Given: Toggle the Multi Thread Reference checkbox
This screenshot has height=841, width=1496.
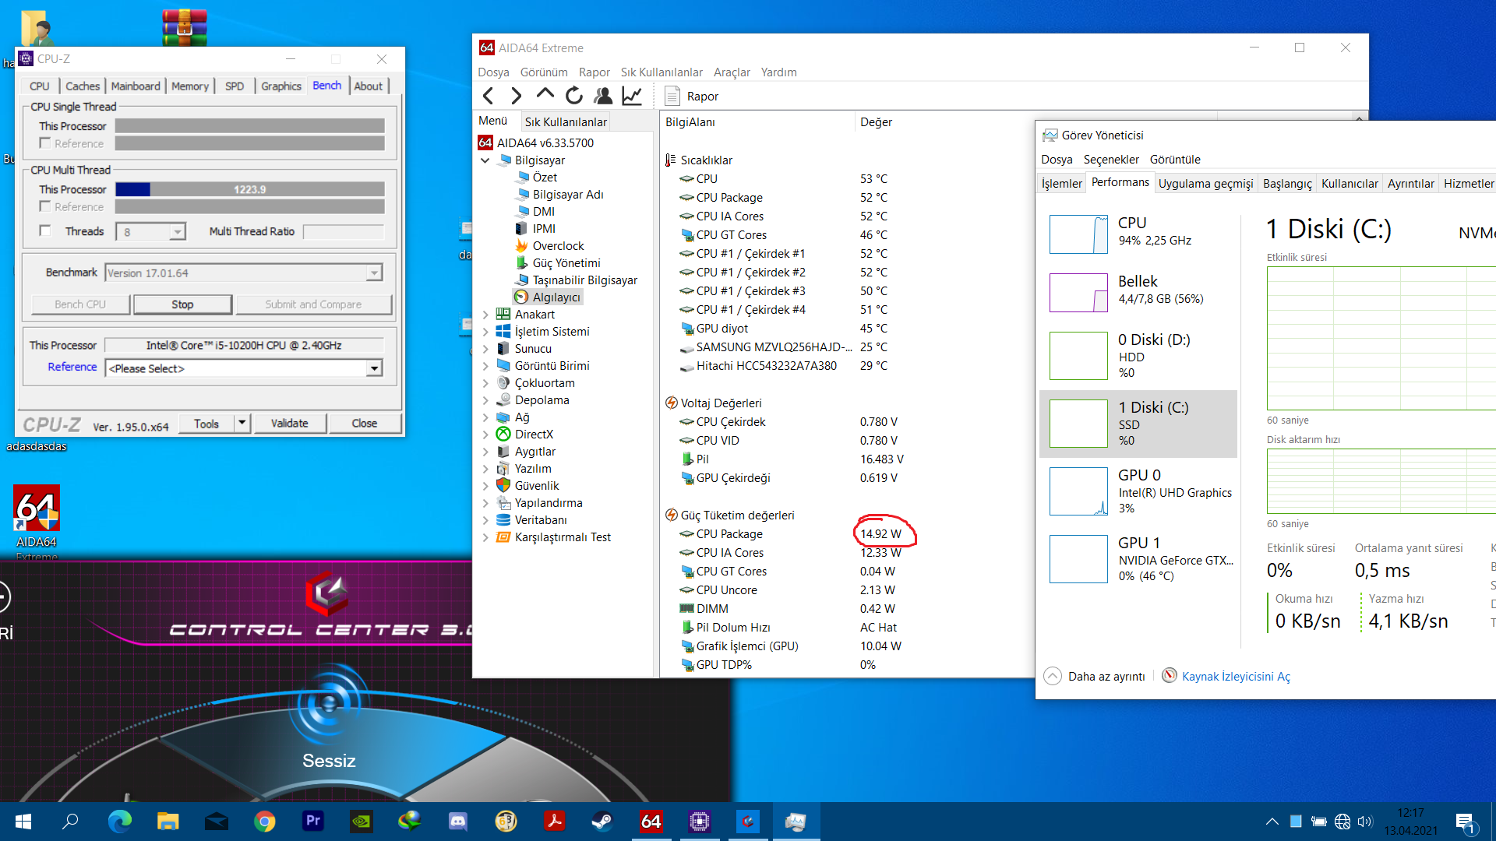Looking at the screenshot, I should click(45, 206).
